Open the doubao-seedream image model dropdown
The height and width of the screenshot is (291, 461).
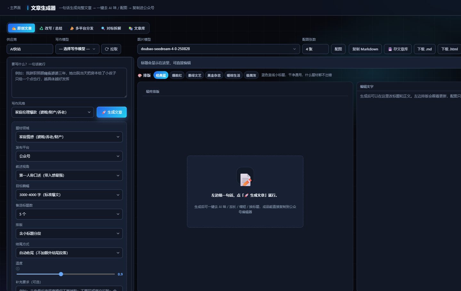point(219,49)
